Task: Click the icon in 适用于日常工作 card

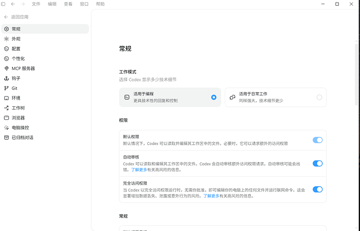Action: tap(232, 98)
